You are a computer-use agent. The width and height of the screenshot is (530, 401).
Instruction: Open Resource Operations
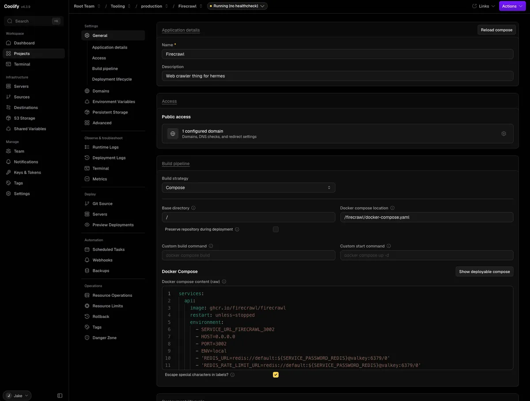tap(113, 295)
